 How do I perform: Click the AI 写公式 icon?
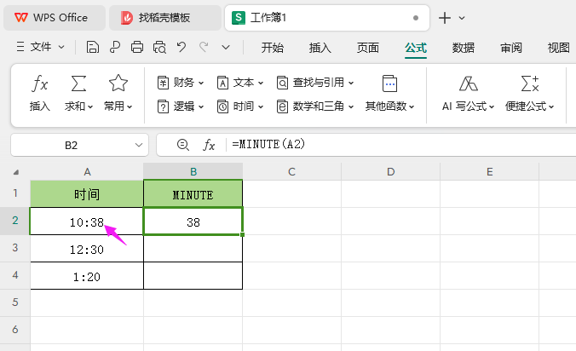468,83
